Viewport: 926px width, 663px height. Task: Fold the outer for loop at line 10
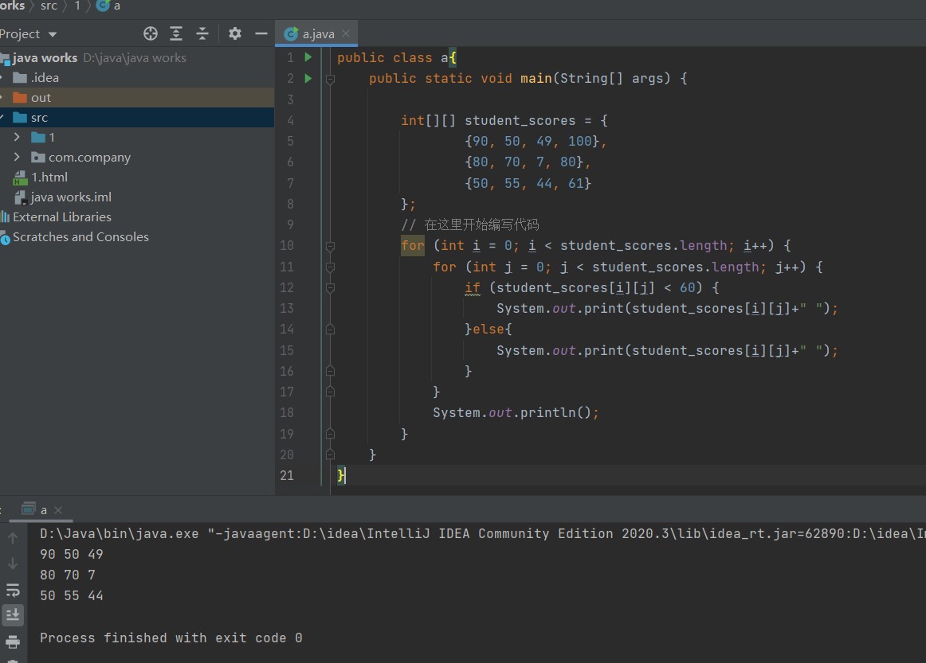(330, 246)
